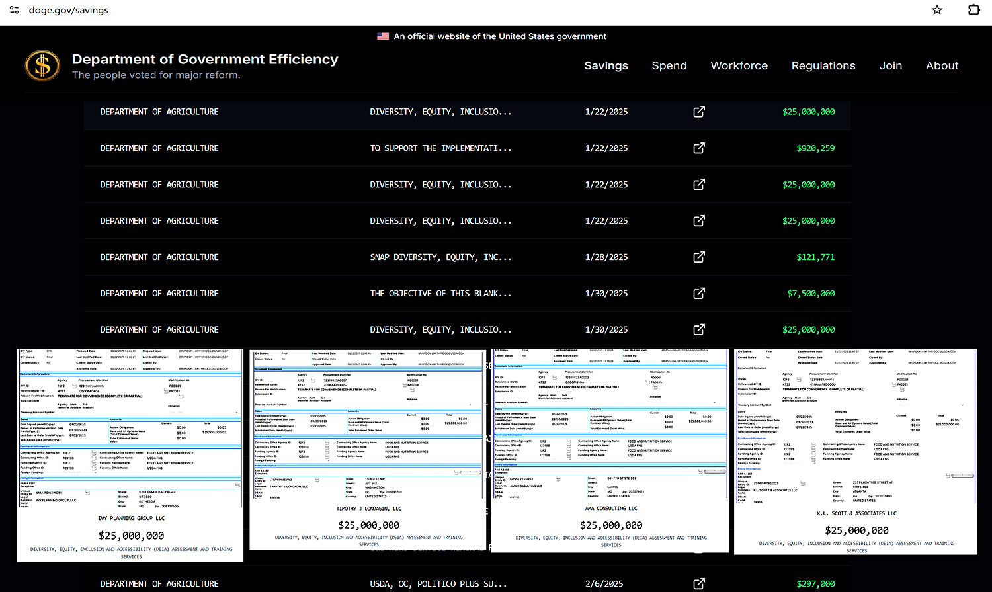Screen dimensions: 992x592
Task: Open external link for the $920,259 contract
Action: (x=698, y=148)
